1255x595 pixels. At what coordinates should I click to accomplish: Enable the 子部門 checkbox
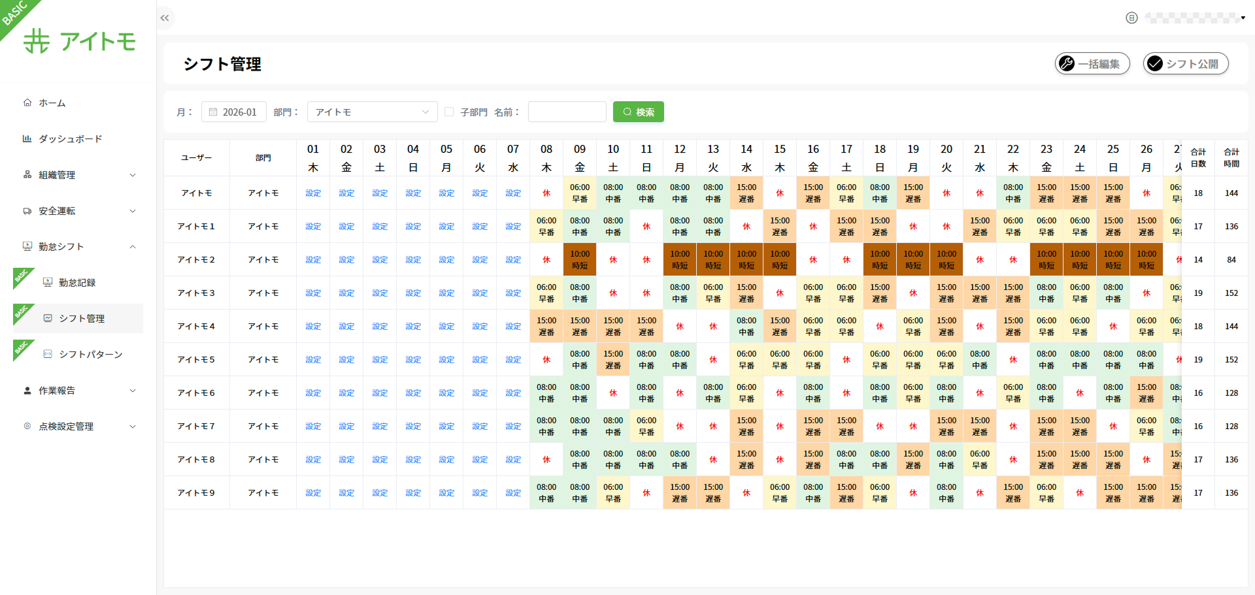tap(449, 112)
